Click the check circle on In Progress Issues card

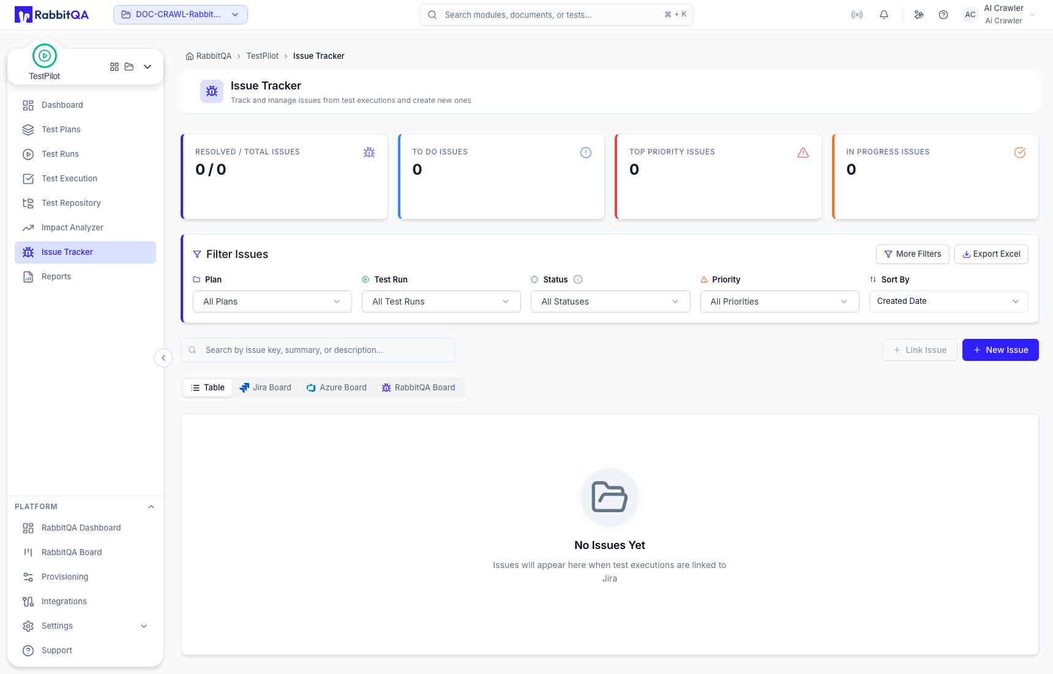(x=1020, y=153)
